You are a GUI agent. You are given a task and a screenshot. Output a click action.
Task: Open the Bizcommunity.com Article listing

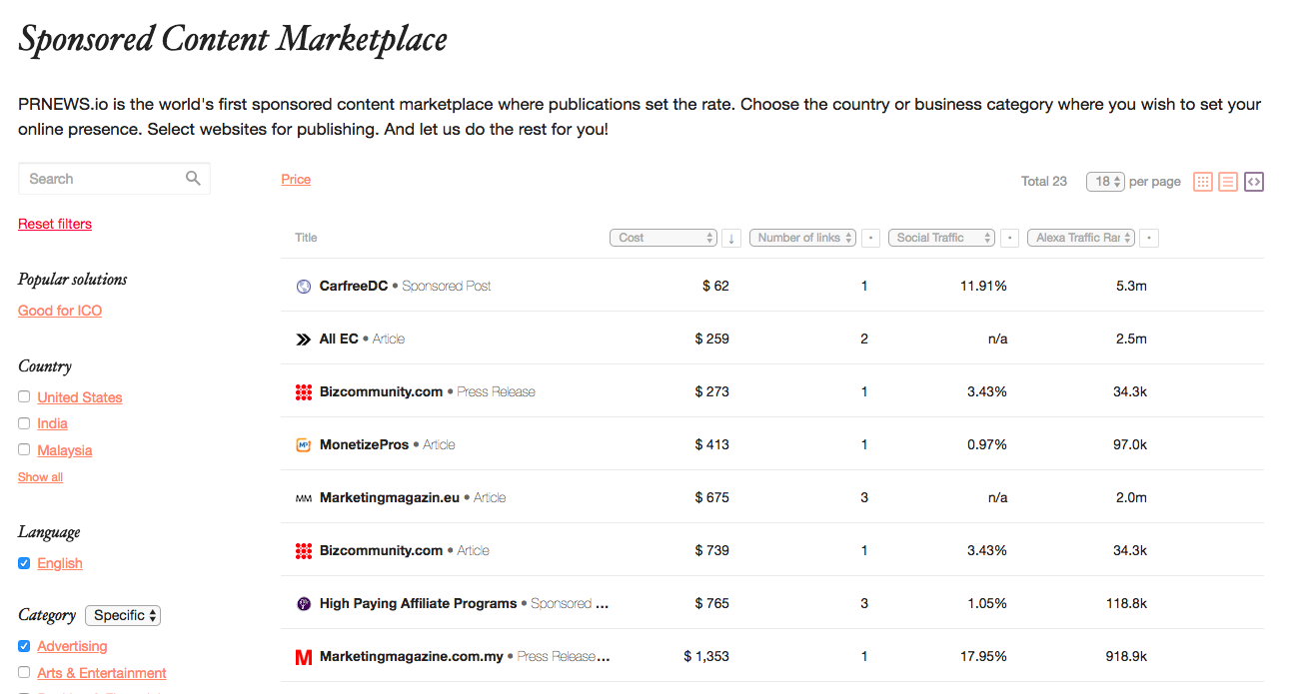click(405, 550)
